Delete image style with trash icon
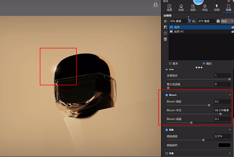 click(x=165, y=39)
